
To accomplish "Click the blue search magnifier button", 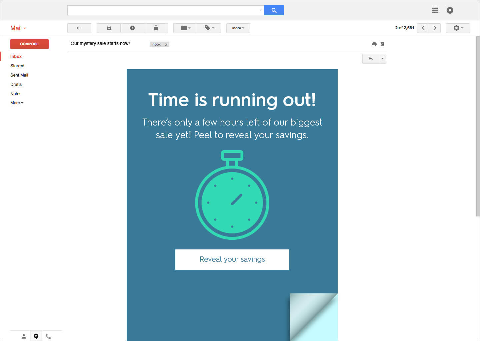I will [x=274, y=10].
